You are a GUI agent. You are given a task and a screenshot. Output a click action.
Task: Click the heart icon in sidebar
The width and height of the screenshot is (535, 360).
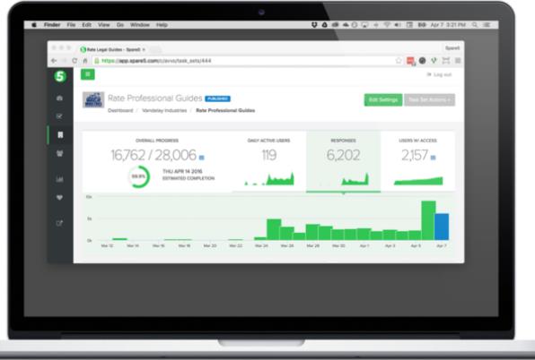(x=59, y=197)
